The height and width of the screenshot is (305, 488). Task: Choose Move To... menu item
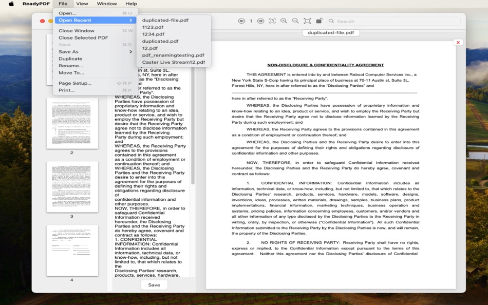pyautogui.click(x=96, y=73)
